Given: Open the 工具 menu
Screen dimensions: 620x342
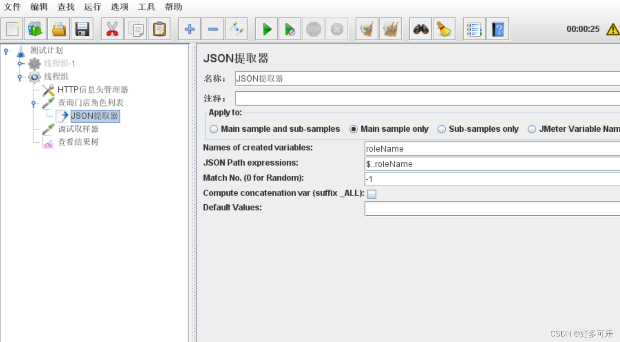Looking at the screenshot, I should (146, 7).
